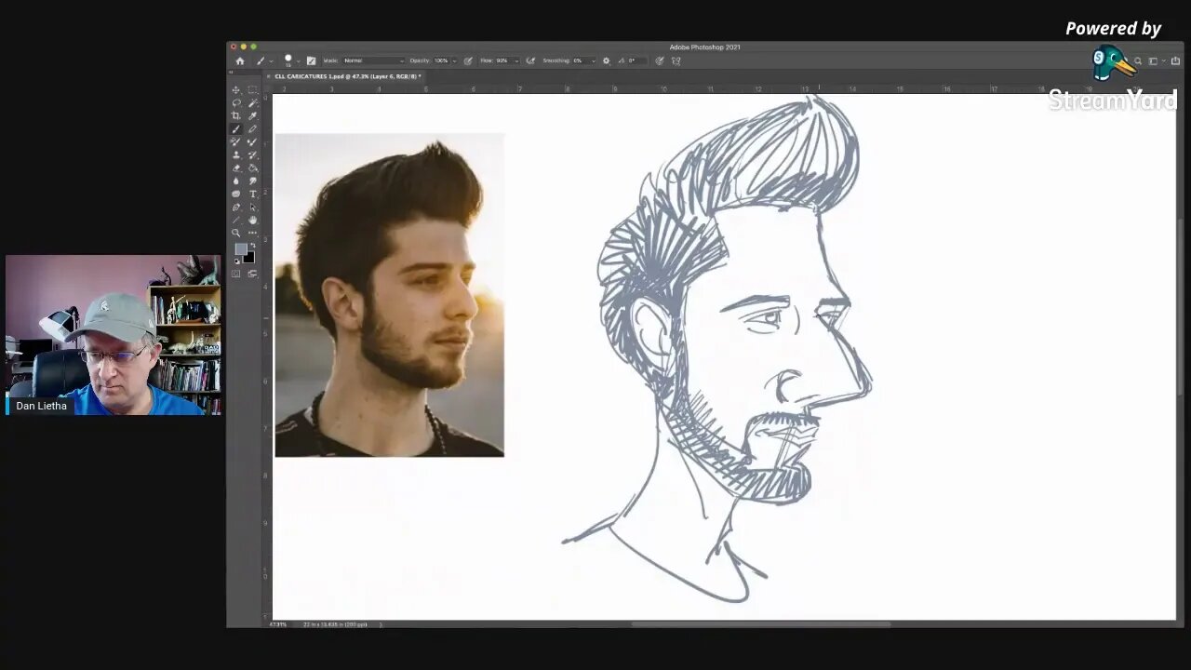Close the CLL CARICATURES document tab
The width and height of the screenshot is (1191, 670).
click(x=269, y=76)
